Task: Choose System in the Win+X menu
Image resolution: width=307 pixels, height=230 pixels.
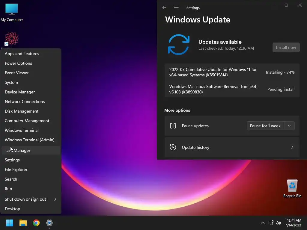Action: (31, 82)
